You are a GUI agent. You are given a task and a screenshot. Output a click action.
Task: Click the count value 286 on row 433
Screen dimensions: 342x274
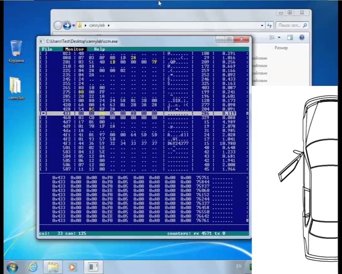pos(205,113)
